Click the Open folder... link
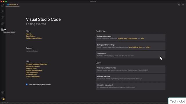Viewport: 186px width, 104px height. [31, 36]
